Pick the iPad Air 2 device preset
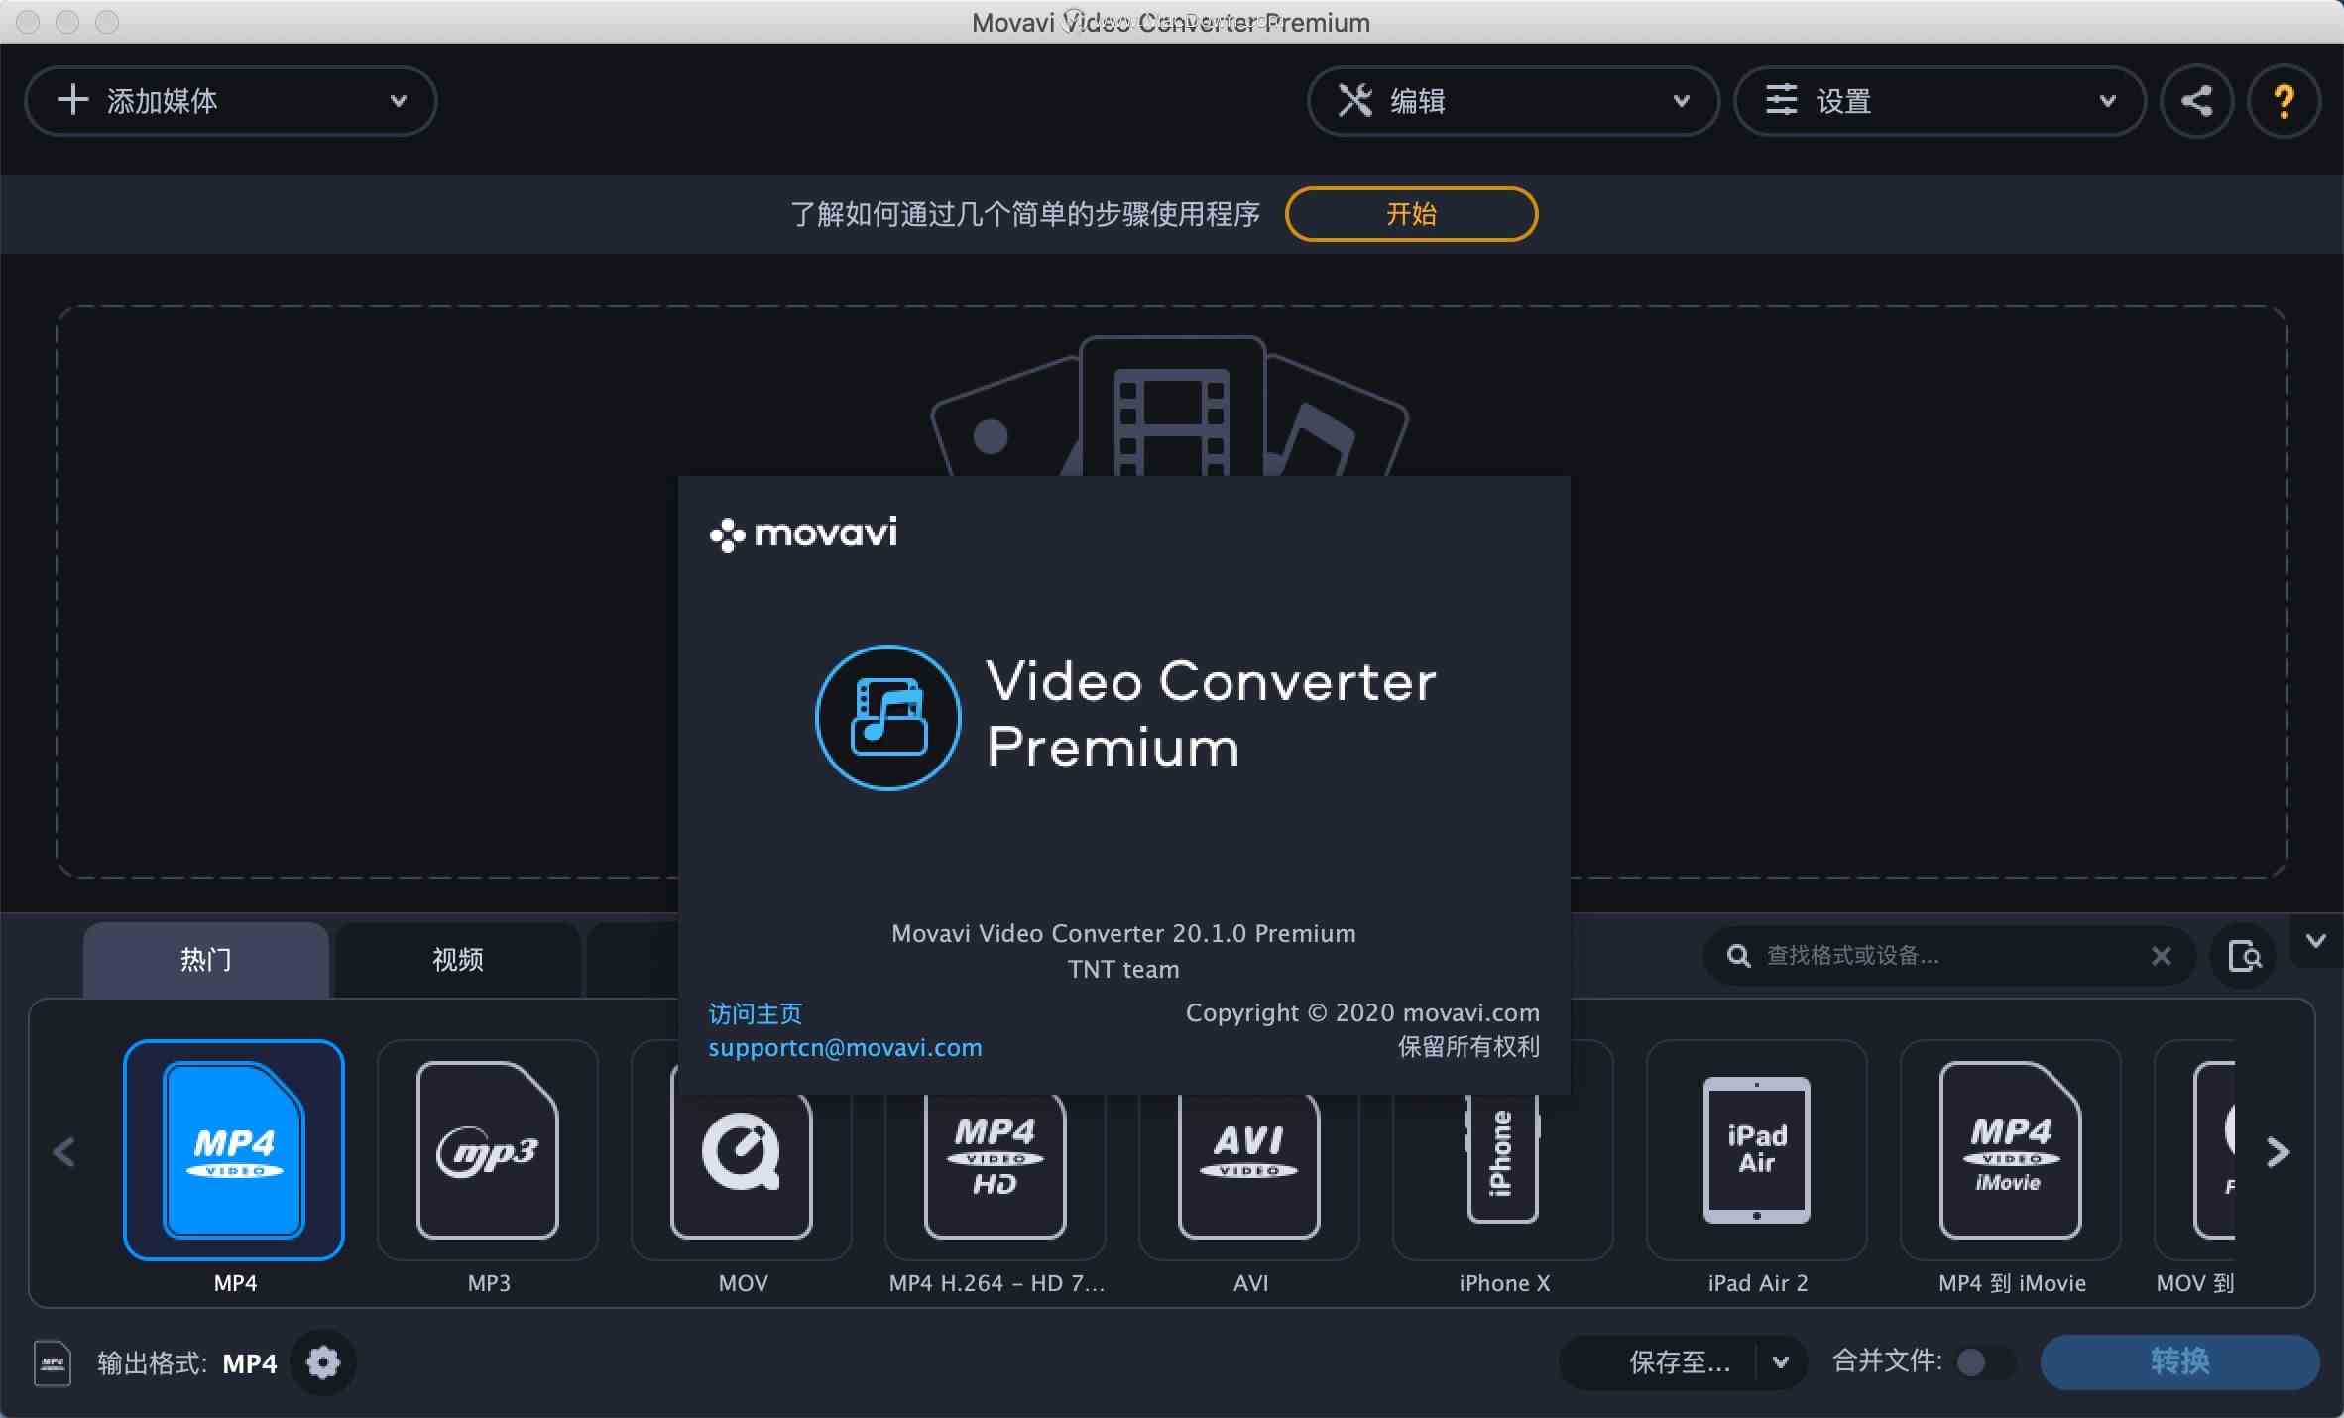This screenshot has width=2344, height=1418. coord(1757,1149)
